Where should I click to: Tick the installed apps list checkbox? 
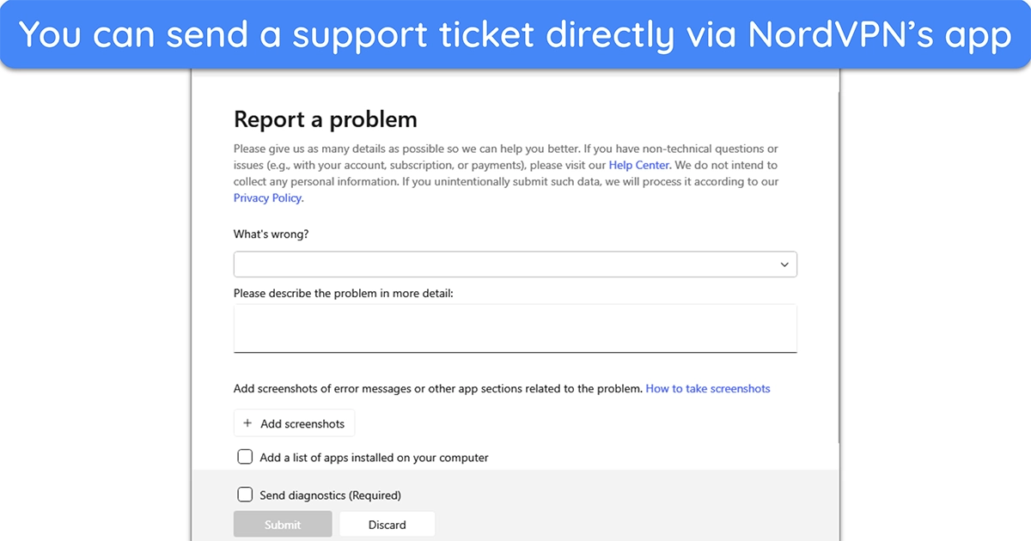click(245, 457)
